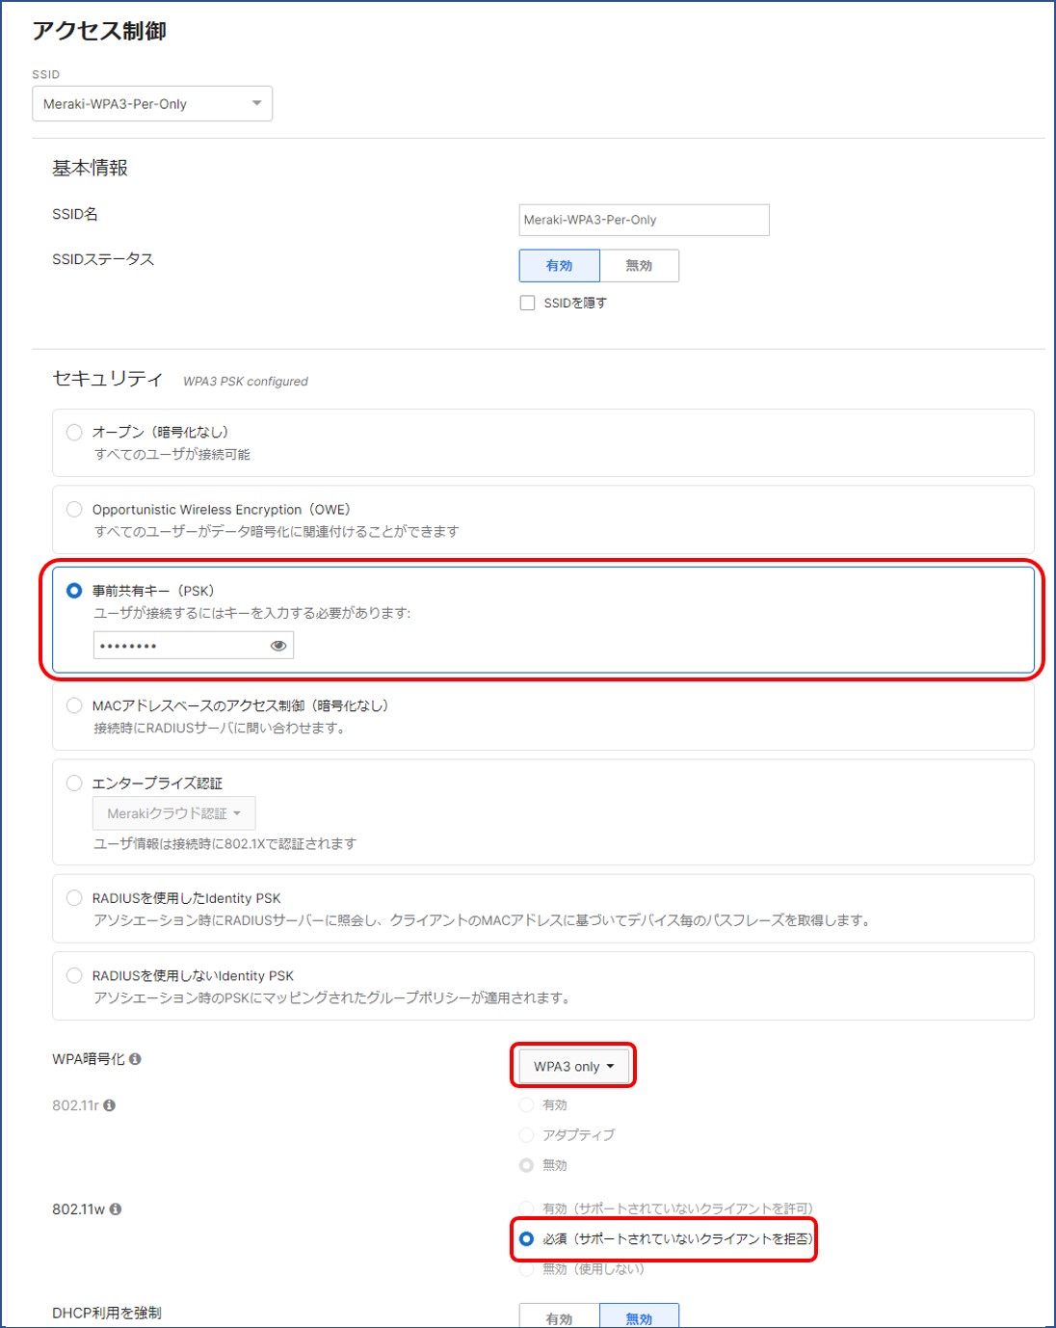The width and height of the screenshot is (1056, 1328).
Task: Open Merakiクラウド認証 dropdown
Action: (x=174, y=813)
